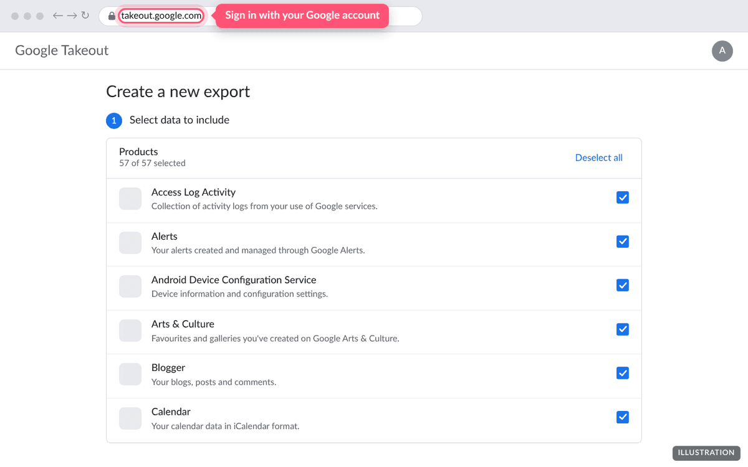This screenshot has width=748, height=467.
Task: Uncheck Android Device Configuration Service checkbox
Action: coord(622,285)
